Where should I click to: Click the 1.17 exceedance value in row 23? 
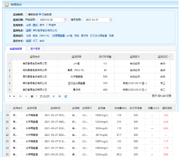click(x=166, y=141)
